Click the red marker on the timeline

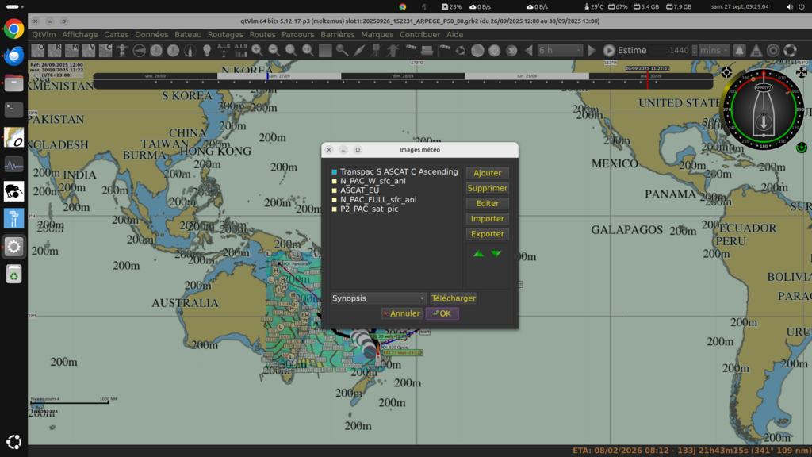(x=647, y=79)
